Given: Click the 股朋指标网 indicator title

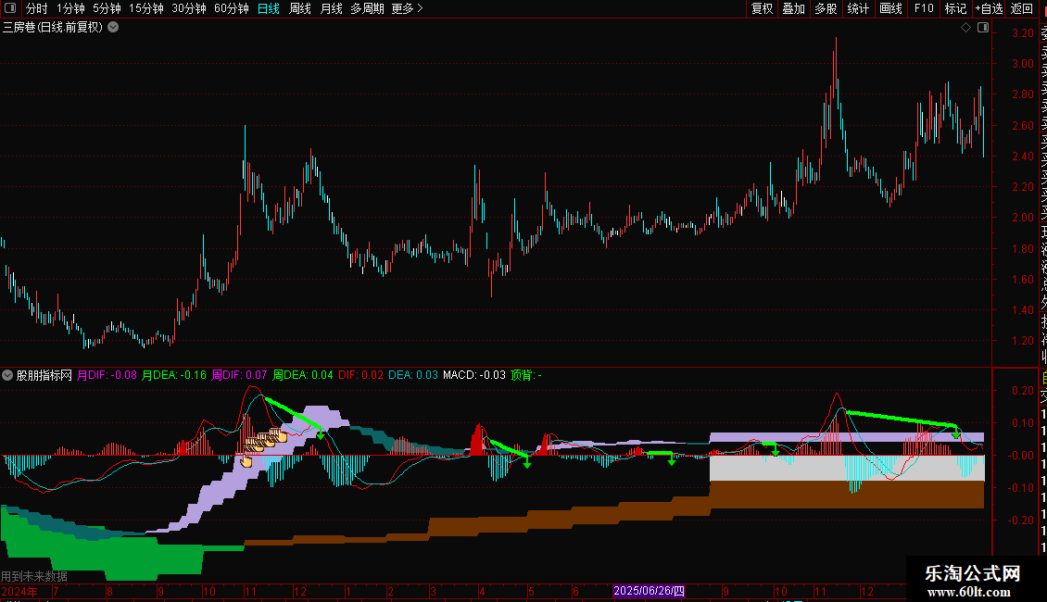Looking at the screenshot, I should tap(44, 375).
